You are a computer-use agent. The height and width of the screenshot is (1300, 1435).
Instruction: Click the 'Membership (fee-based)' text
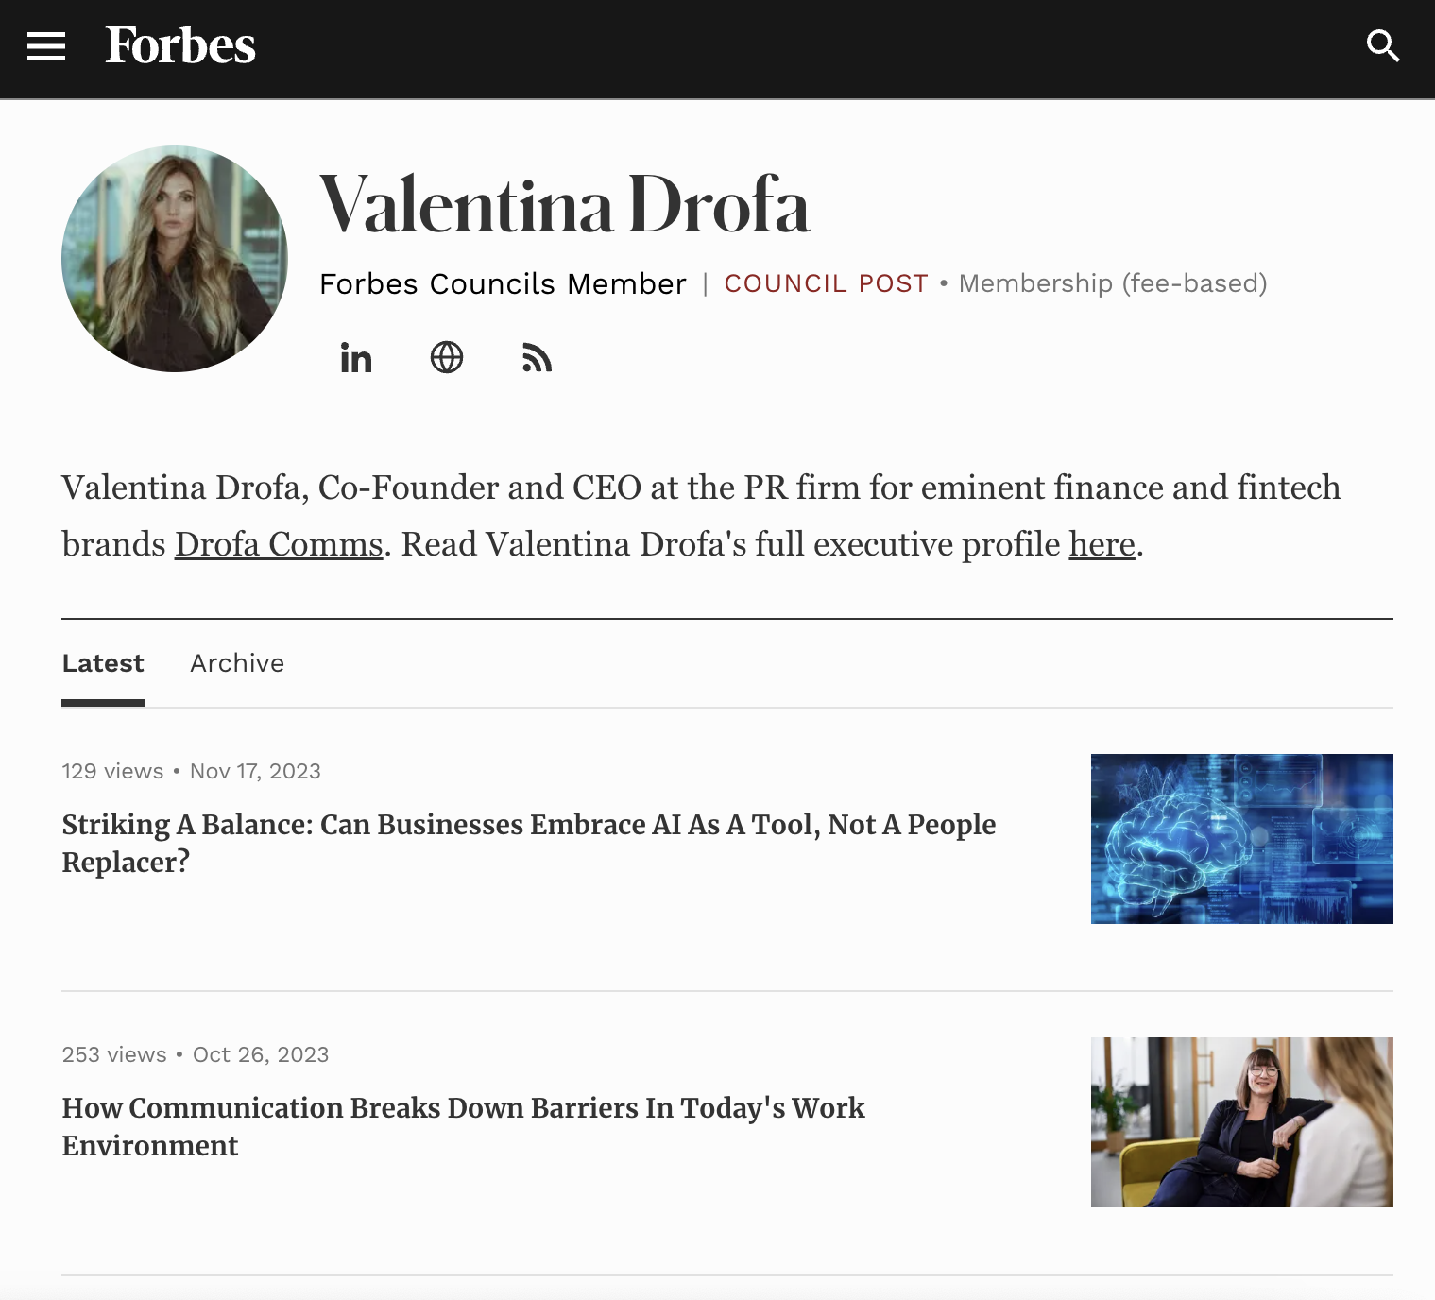click(1113, 283)
